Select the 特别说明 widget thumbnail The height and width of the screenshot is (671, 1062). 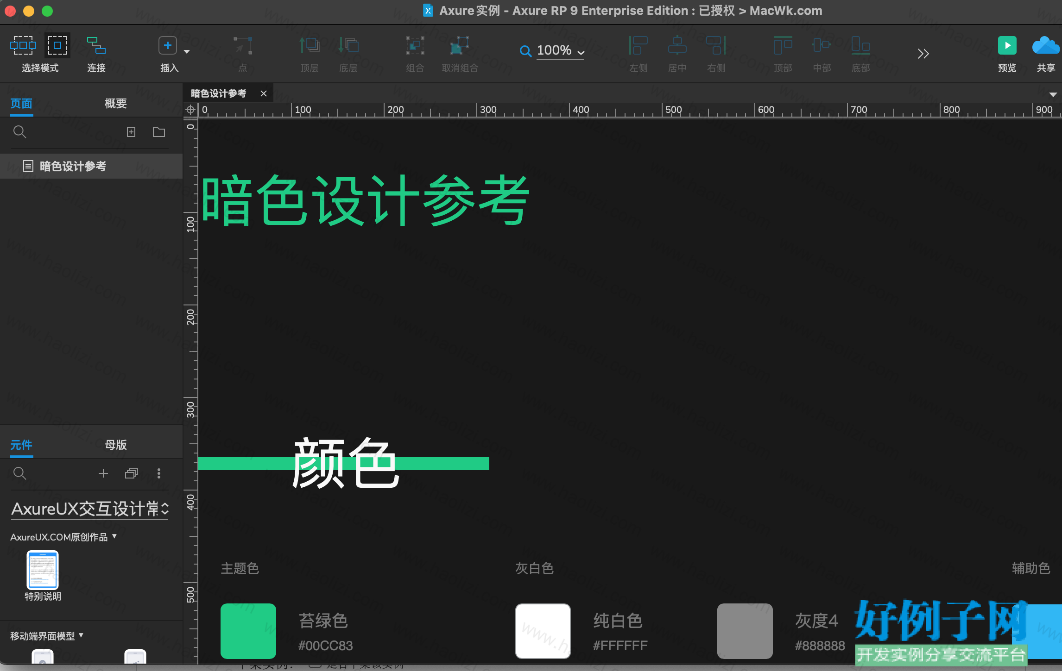click(x=43, y=570)
